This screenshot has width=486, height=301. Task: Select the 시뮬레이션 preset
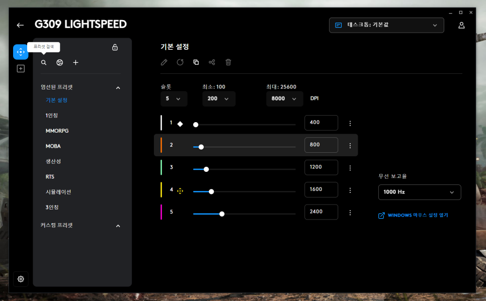click(x=58, y=192)
